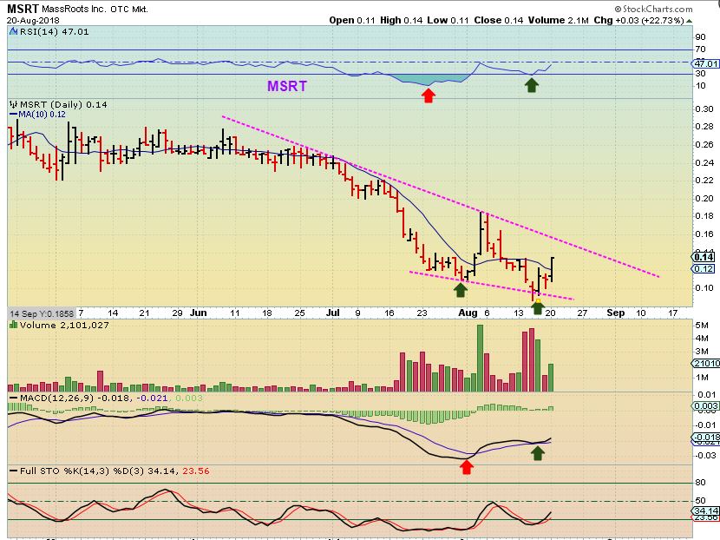Click the 3M volume axis label

pos(702,351)
